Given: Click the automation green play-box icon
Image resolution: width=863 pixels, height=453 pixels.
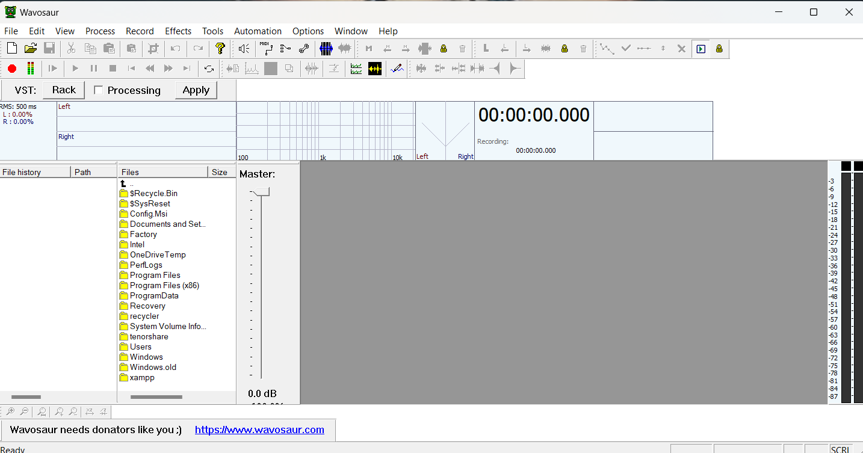Looking at the screenshot, I should coord(701,49).
